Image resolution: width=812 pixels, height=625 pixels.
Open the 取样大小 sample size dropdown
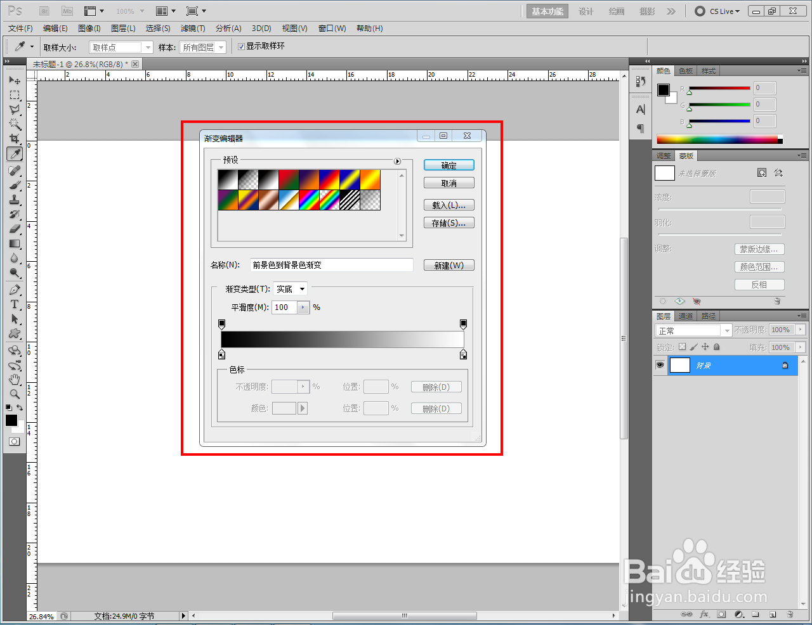click(x=121, y=47)
